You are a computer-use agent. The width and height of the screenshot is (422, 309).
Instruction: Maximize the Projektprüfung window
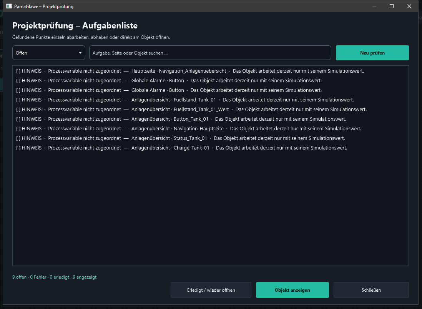pyautogui.click(x=392, y=6)
